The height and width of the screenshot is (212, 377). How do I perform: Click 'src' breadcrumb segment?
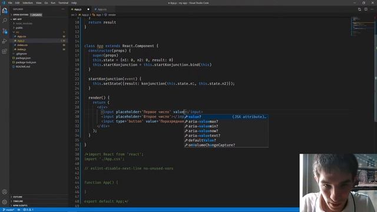pos(73,15)
